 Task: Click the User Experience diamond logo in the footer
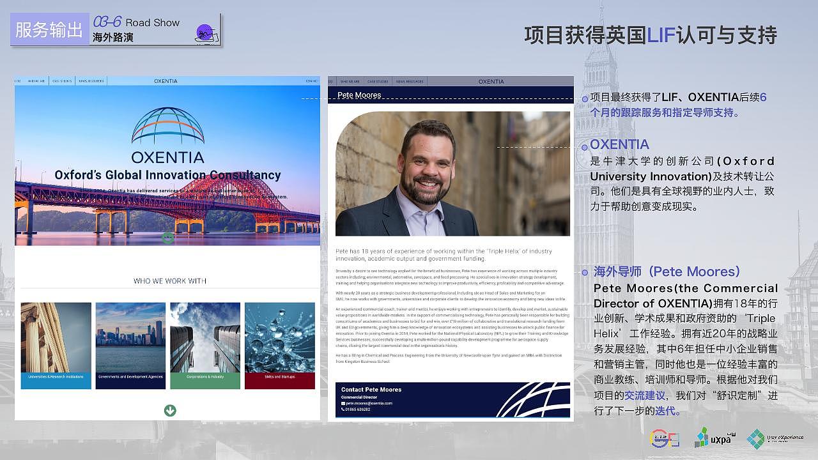click(x=775, y=438)
